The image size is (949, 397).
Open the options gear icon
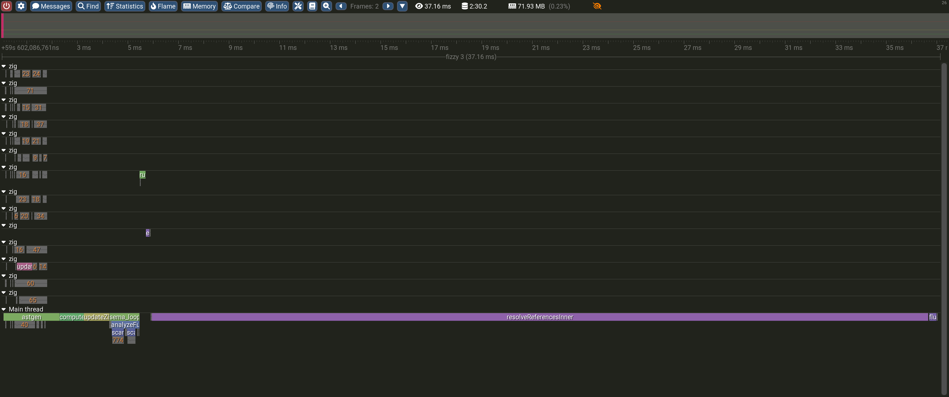pyautogui.click(x=21, y=6)
